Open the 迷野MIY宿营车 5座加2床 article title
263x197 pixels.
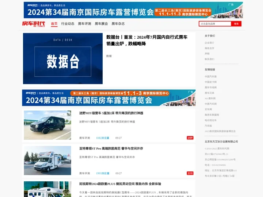(x=111, y=113)
